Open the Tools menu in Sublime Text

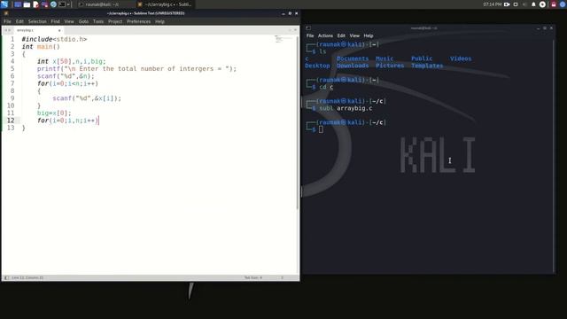point(98,21)
